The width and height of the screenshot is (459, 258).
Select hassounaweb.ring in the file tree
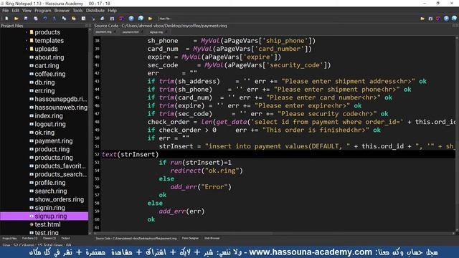coord(61,107)
